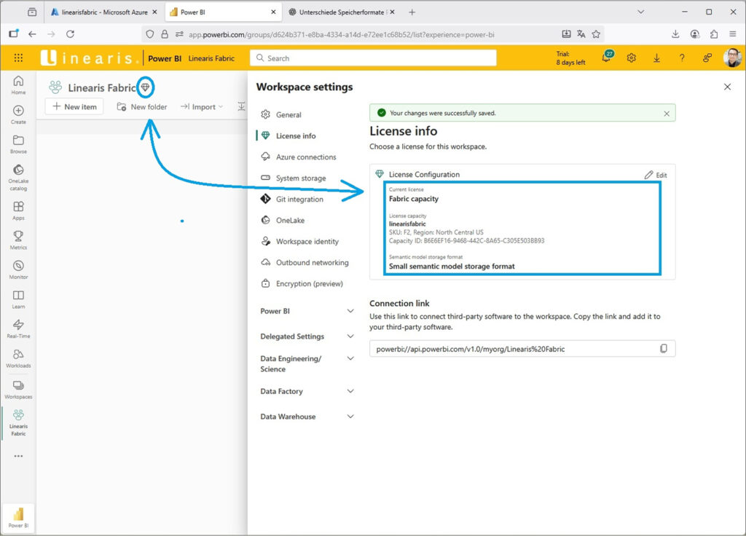Open Learn in the left sidebar
Viewport: 746px width, 536px height.
(18, 299)
